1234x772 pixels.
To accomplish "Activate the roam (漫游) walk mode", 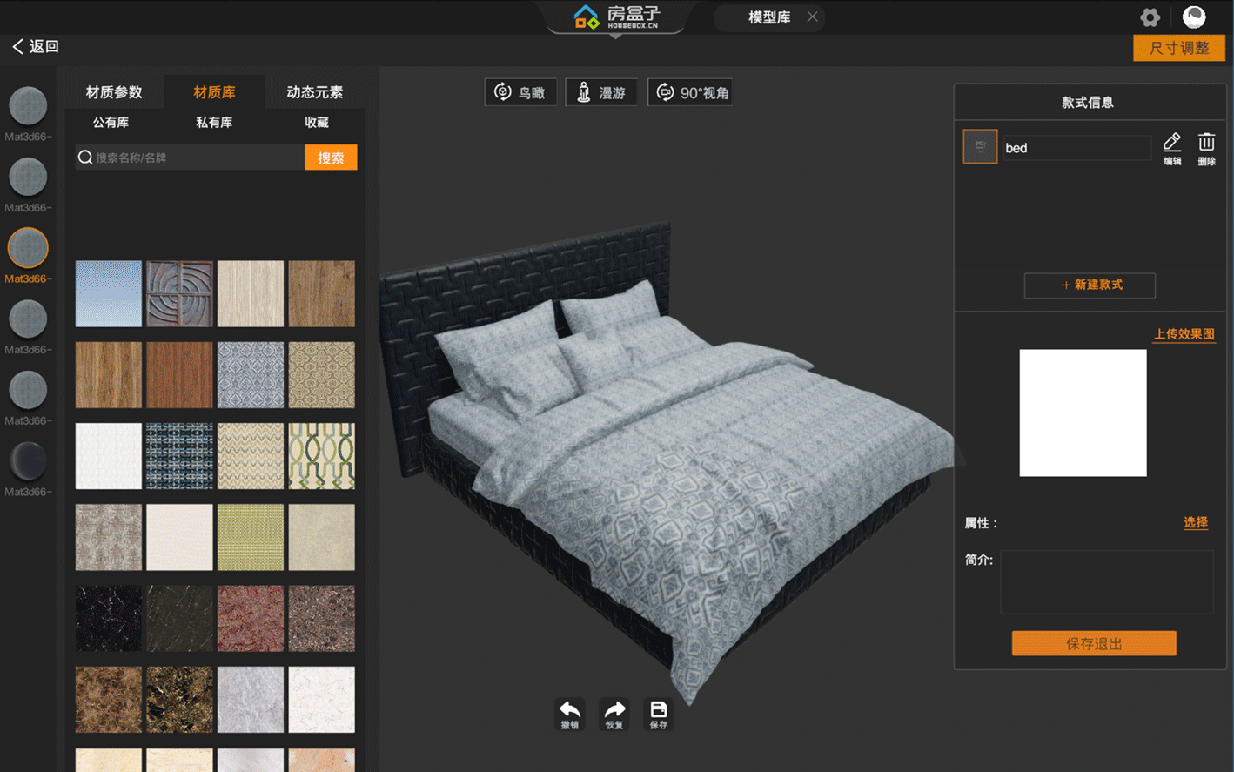I will [601, 92].
